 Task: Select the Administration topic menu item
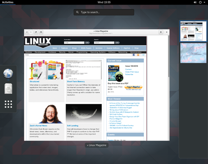click(x=136, y=52)
